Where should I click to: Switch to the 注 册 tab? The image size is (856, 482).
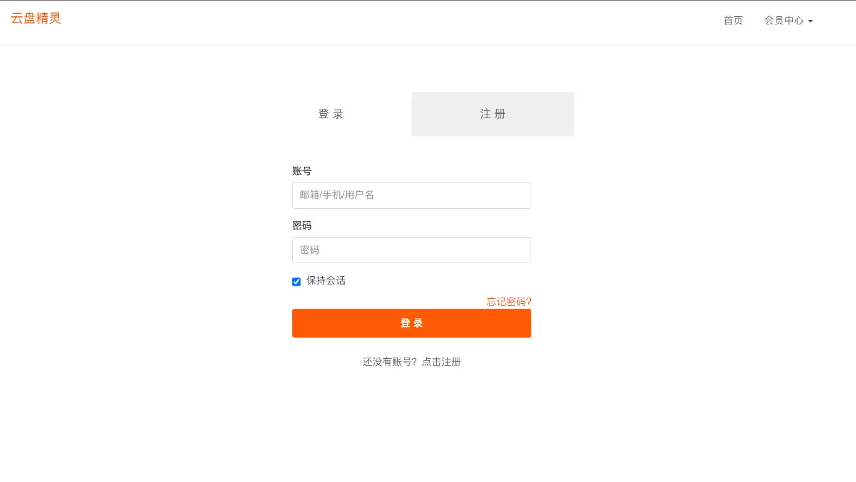click(492, 114)
